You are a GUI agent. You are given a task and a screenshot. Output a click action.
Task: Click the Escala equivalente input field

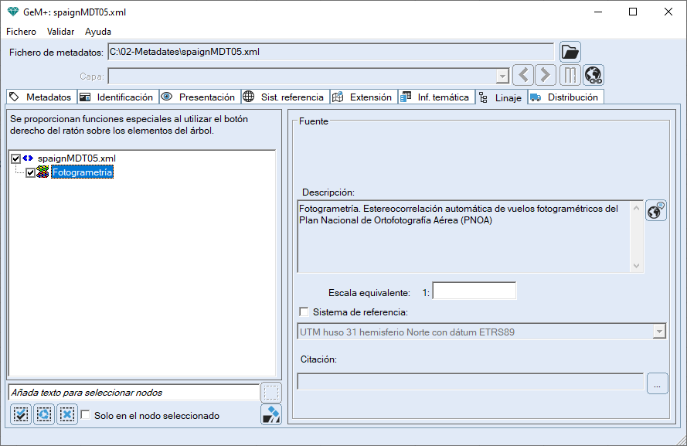pos(474,291)
